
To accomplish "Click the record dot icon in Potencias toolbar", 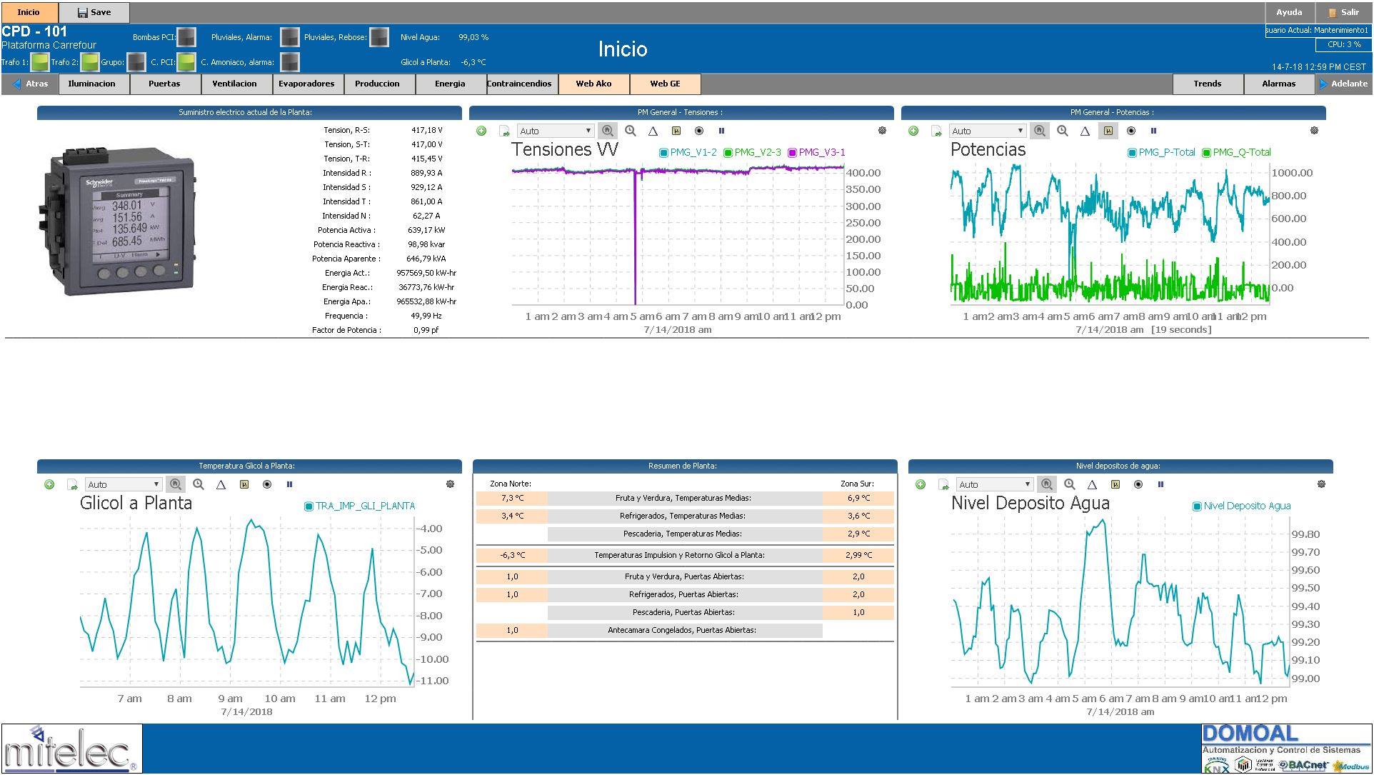I will click(x=1131, y=131).
